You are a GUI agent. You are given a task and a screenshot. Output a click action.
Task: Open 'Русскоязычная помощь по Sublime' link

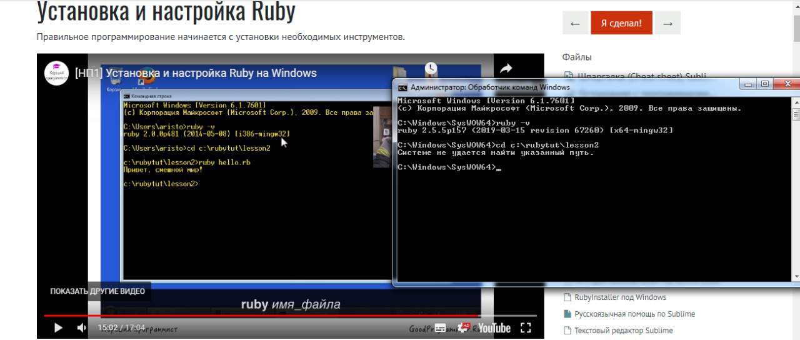(x=635, y=314)
